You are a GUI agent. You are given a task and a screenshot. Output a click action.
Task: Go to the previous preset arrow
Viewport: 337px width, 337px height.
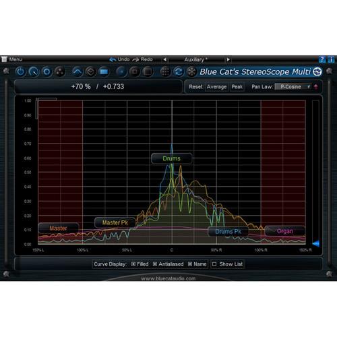click(165, 59)
